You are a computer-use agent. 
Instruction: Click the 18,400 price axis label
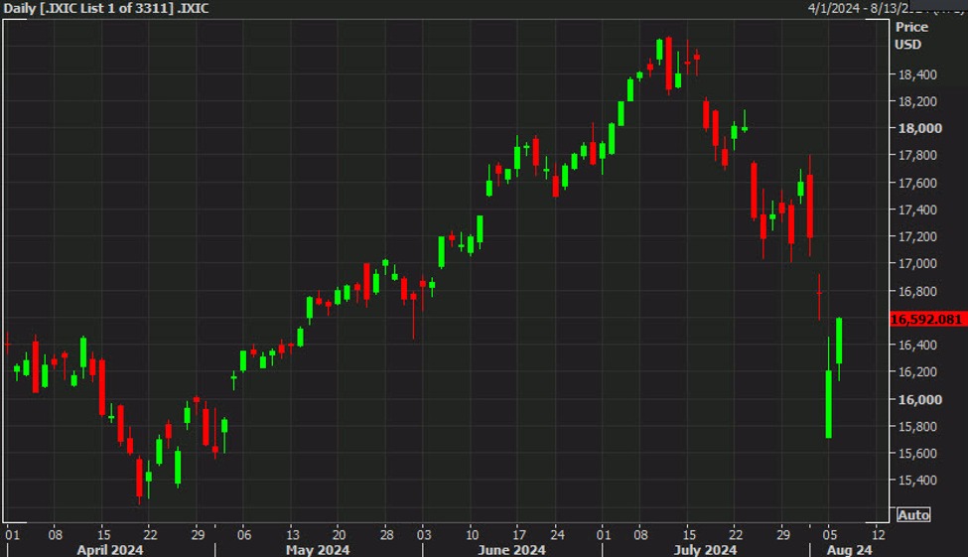coord(916,74)
